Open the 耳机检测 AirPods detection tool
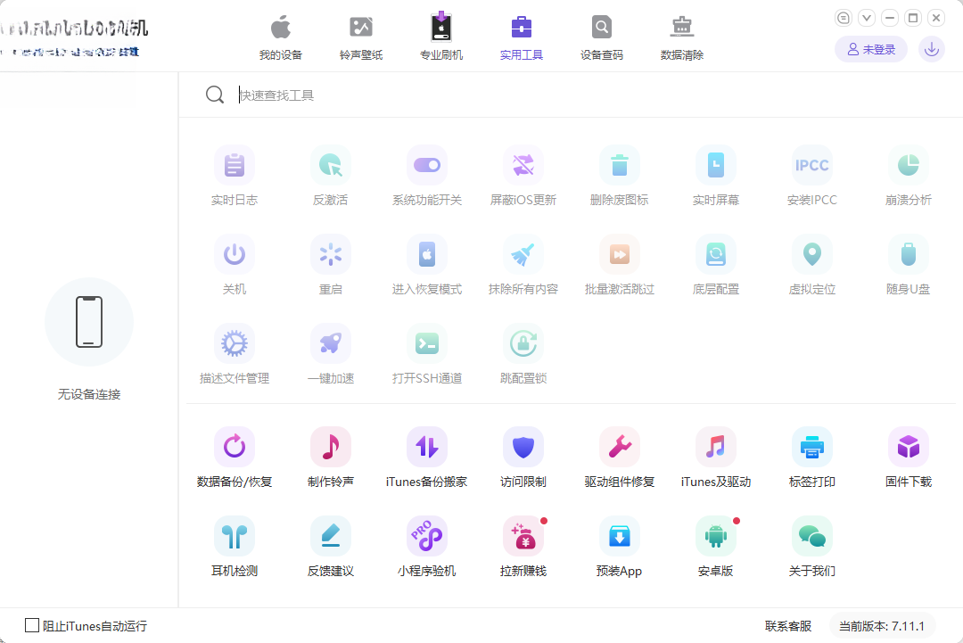The image size is (963, 643). (x=234, y=536)
